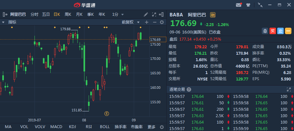The height and width of the screenshot is (131, 294).
Task: Click the price alert bell icon
Action: click(265, 31)
